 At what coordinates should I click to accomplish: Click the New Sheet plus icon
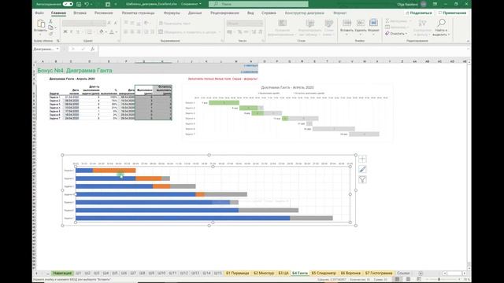[x=421, y=273]
